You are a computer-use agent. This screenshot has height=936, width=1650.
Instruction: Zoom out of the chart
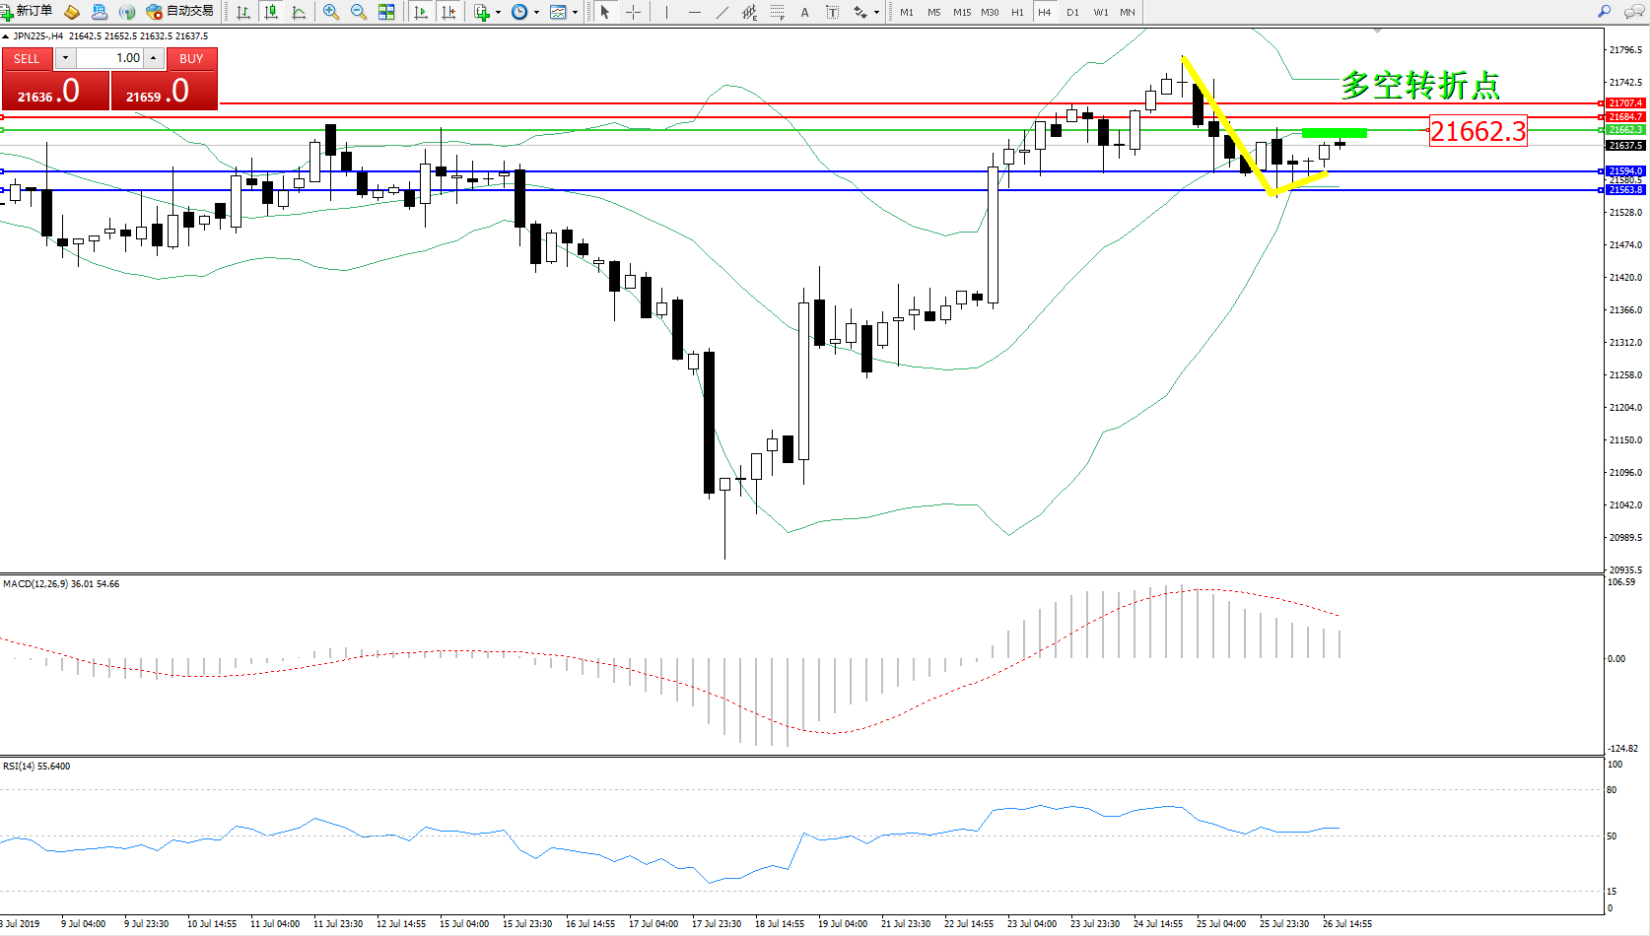pyautogui.click(x=359, y=13)
